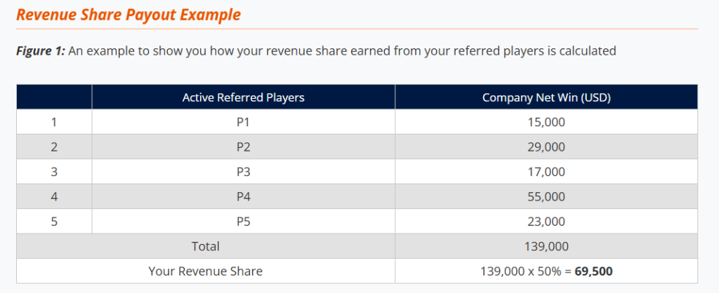Select the P5 player cell
This screenshot has height=293, width=719.
coord(243,222)
